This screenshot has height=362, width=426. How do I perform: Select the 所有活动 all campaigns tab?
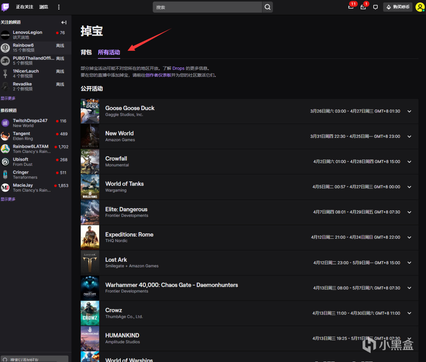coord(109,52)
